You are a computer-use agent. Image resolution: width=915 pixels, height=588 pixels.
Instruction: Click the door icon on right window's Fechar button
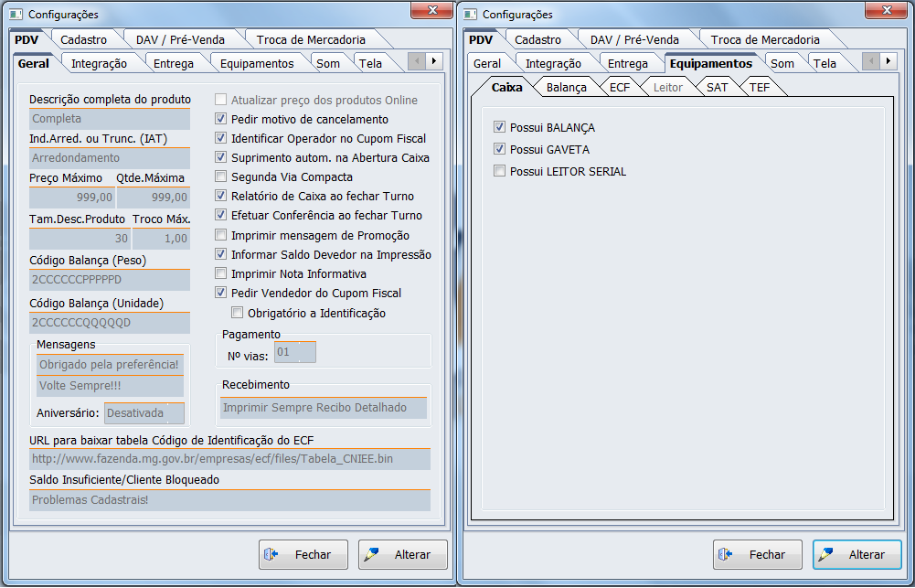(724, 555)
